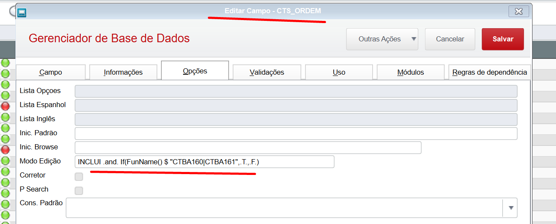Select the Opções tab
The width and height of the screenshot is (556, 224).
pos(195,70)
